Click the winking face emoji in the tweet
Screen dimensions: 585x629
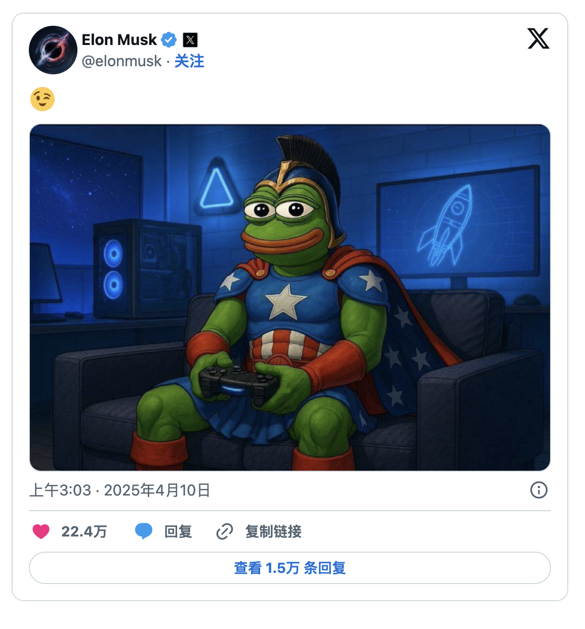[x=43, y=99]
